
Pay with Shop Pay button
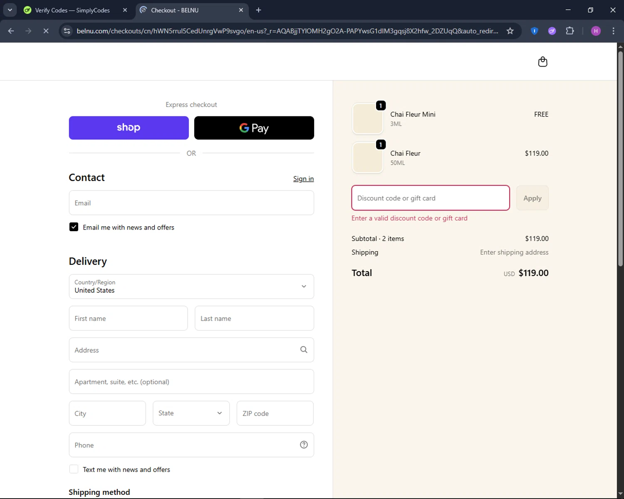[x=129, y=128]
